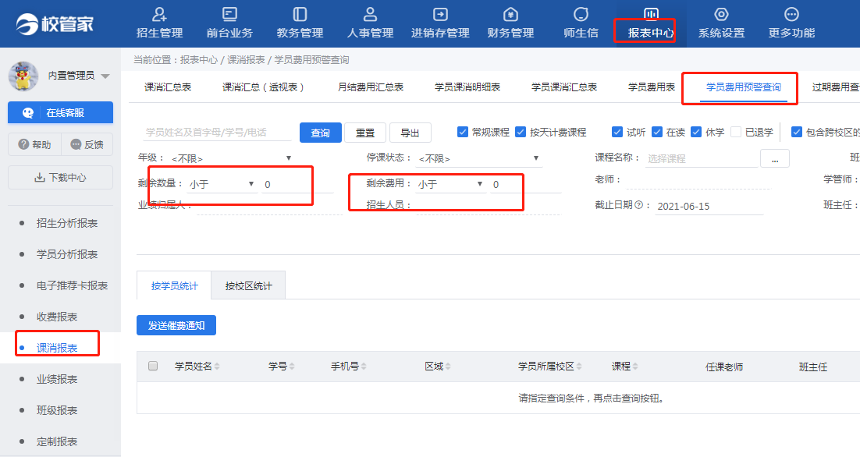Select the 学员费用预警查询 tab
Screen dimensions: 860x457
click(x=744, y=87)
